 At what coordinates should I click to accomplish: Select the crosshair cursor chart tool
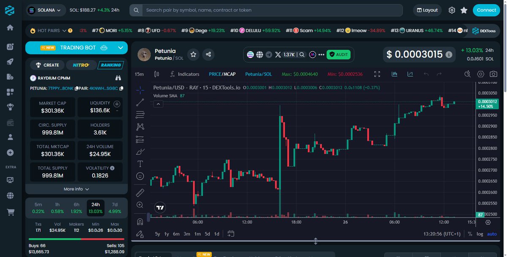pos(140,90)
